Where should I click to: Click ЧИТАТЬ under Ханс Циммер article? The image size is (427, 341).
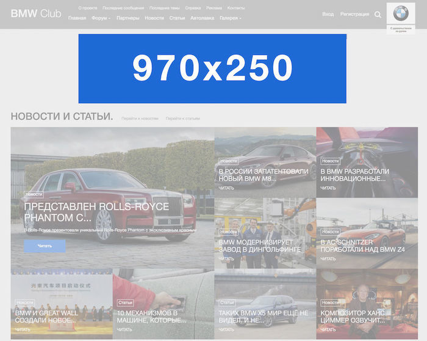tap(328, 330)
